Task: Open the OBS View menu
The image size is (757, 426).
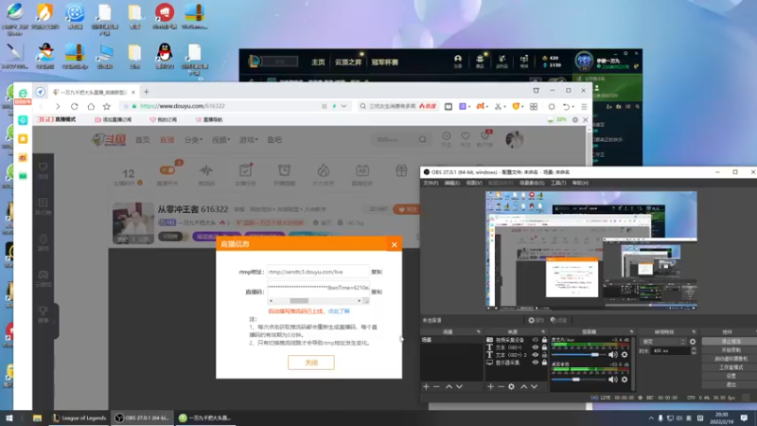Action: pos(474,183)
